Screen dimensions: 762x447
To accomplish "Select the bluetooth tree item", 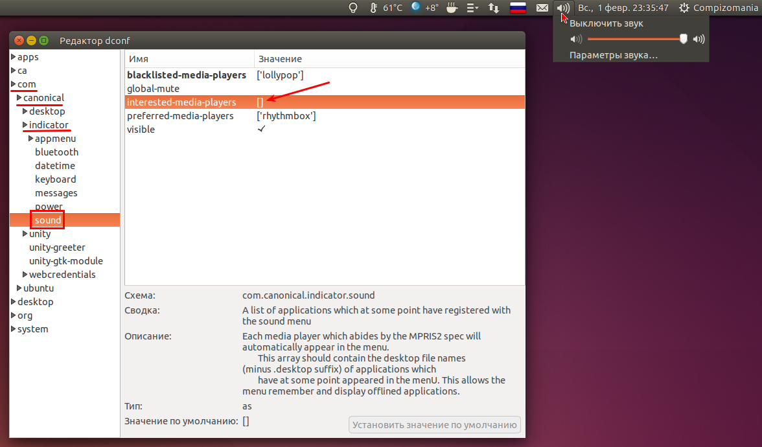I will 56,152.
